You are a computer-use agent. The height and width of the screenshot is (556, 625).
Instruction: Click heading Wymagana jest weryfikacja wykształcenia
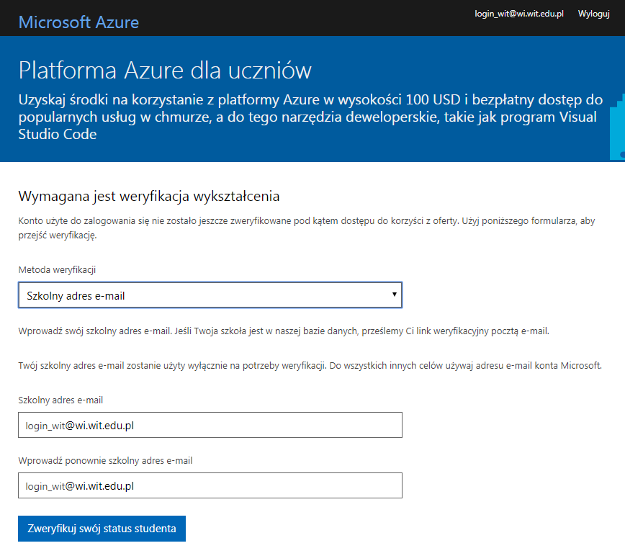149,196
